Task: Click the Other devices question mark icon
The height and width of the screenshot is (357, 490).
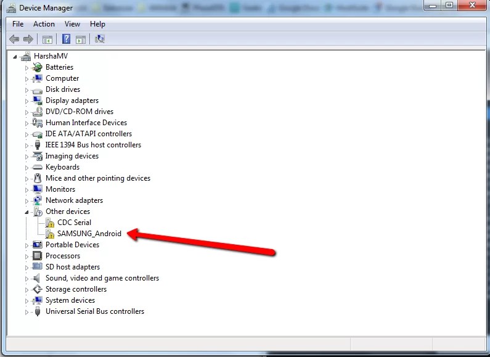Action: (x=38, y=211)
